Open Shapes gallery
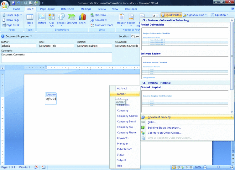235x170 pixels. click(x=61, y=20)
